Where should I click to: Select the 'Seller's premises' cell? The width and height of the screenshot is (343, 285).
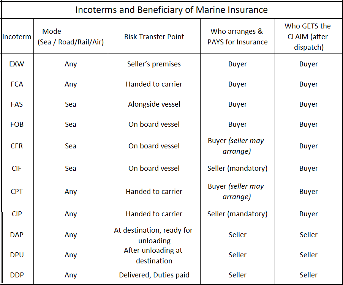pyautogui.click(x=154, y=64)
